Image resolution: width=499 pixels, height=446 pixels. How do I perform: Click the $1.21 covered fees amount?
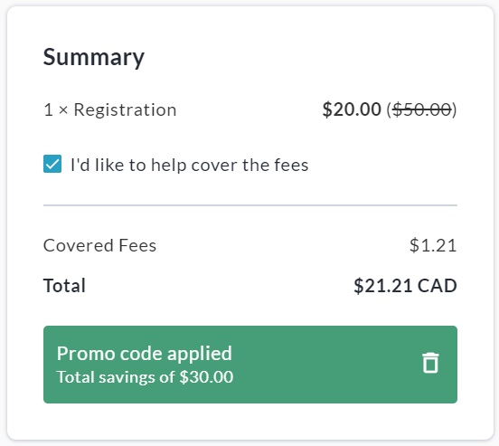tap(433, 246)
